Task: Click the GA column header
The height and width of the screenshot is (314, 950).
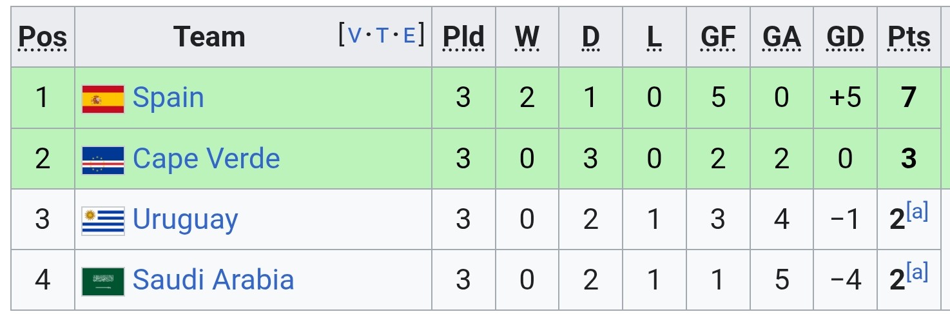Action: point(782,37)
